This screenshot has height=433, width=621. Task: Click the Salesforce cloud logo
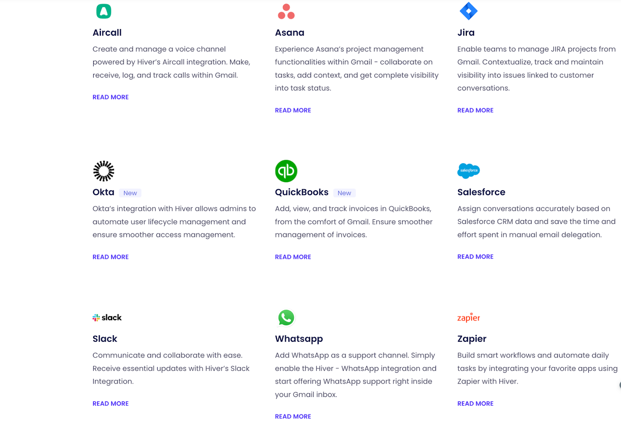click(x=468, y=171)
